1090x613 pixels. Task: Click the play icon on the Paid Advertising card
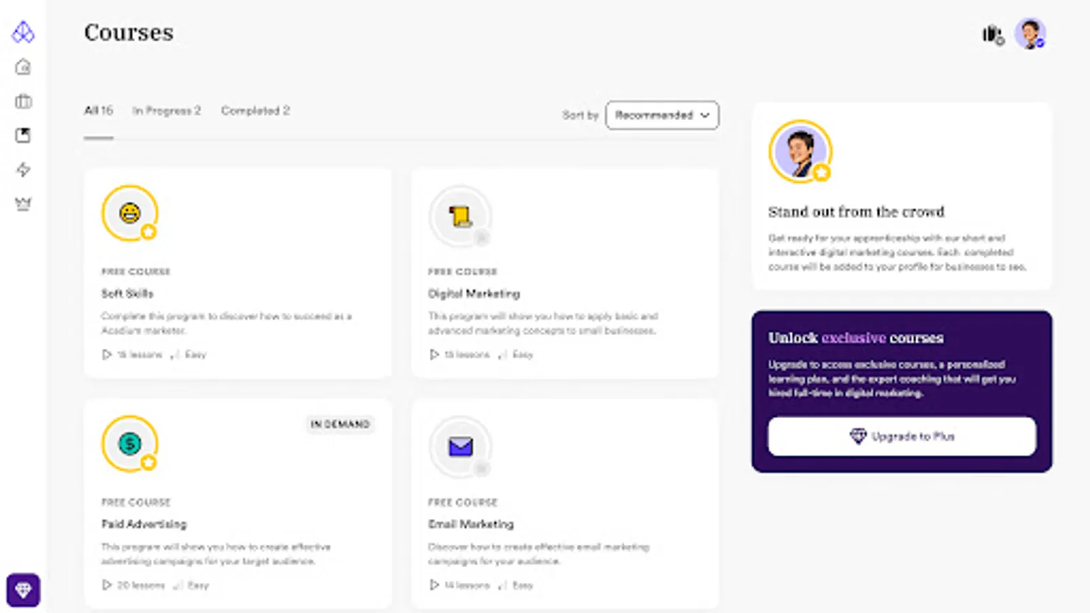click(x=106, y=585)
